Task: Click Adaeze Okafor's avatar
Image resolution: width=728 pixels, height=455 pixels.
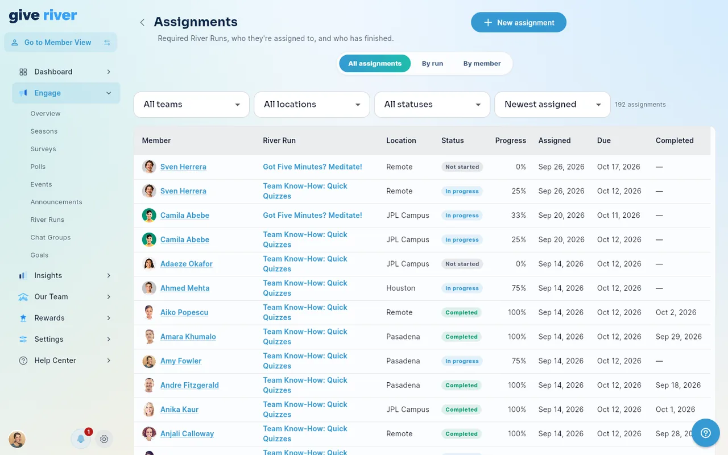Action: click(x=149, y=264)
